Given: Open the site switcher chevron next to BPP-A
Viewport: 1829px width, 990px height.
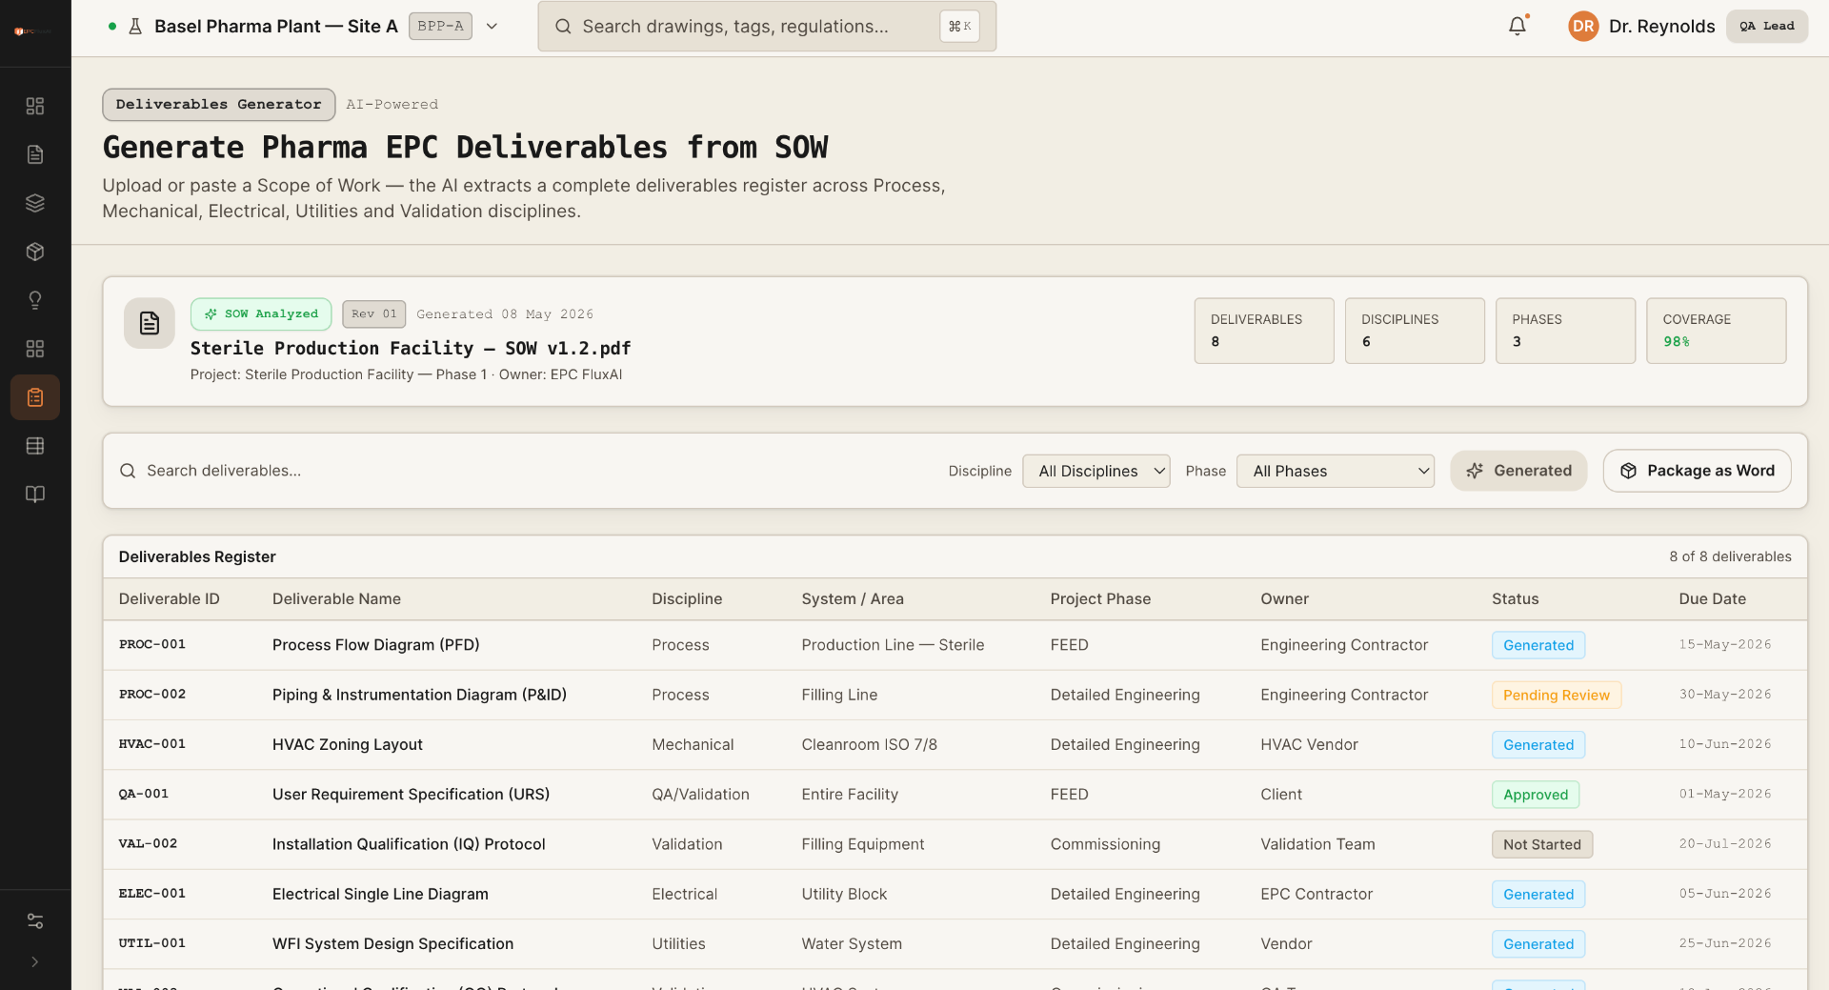Looking at the screenshot, I should 492,27.
